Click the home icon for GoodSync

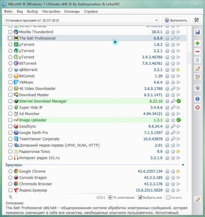click(167, 126)
